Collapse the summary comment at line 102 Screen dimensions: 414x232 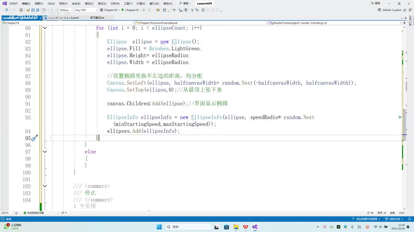(45, 186)
